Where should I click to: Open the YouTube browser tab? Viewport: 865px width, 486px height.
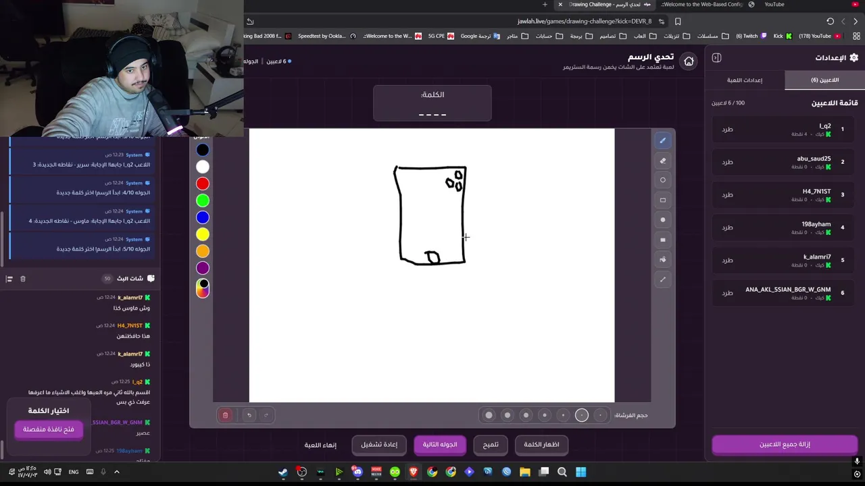point(774,5)
